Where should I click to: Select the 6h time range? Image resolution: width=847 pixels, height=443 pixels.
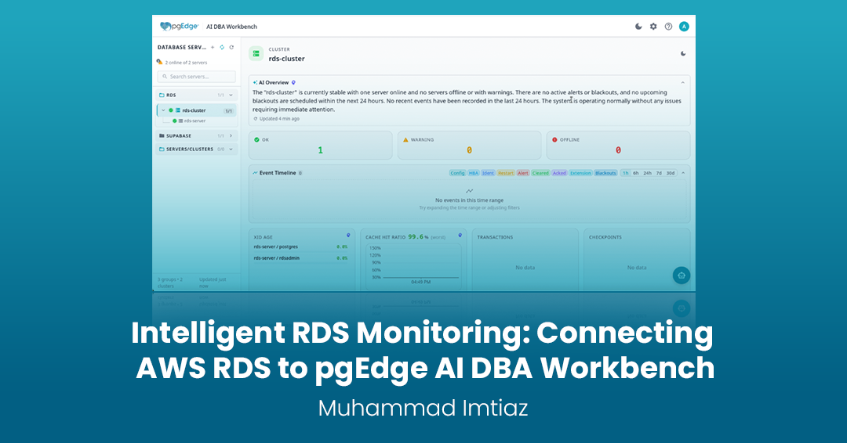636,173
